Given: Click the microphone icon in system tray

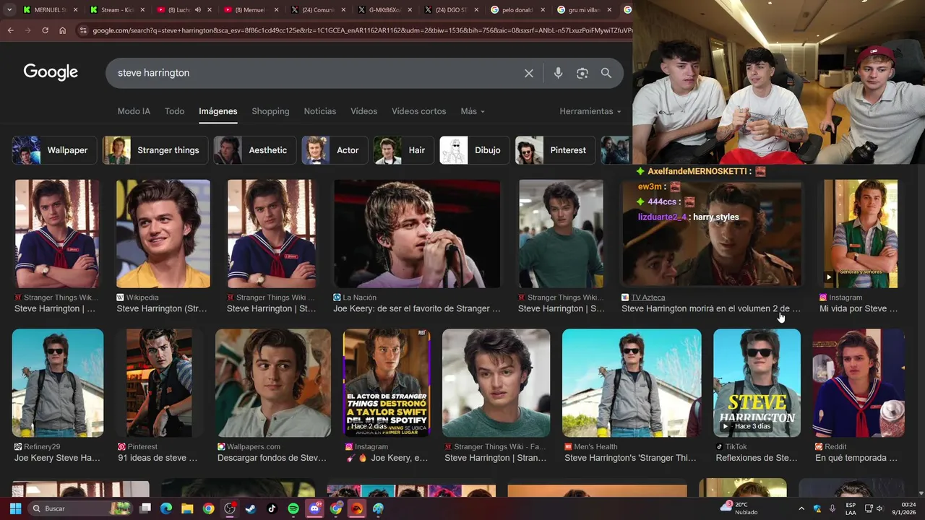Looking at the screenshot, I should tap(832, 508).
